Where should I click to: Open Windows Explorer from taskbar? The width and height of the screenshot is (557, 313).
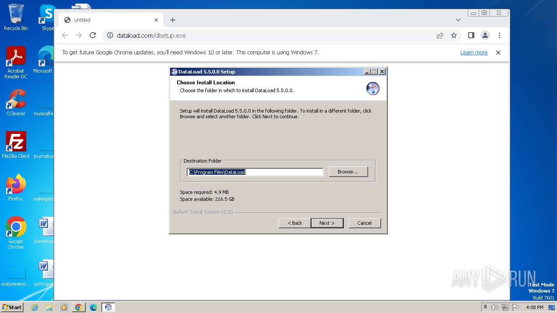point(49,307)
